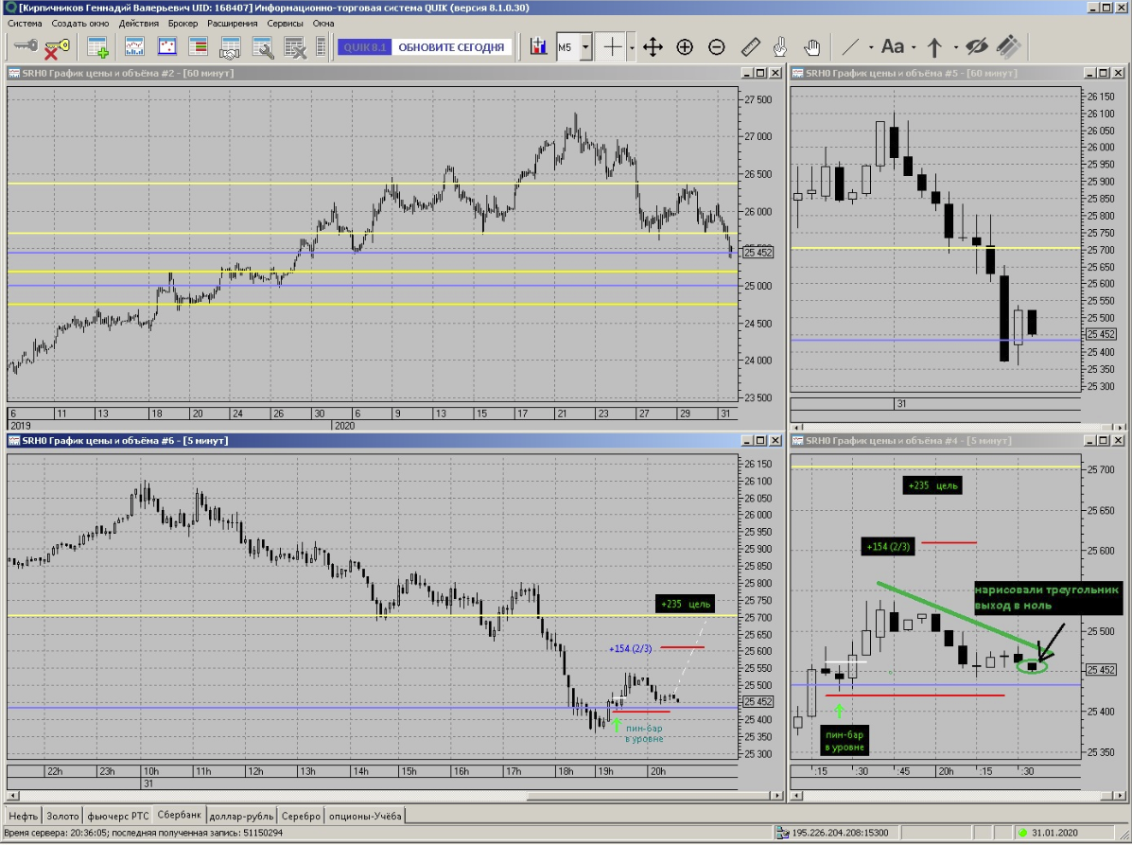Select the open hand pan tool
This screenshot has width=1132, height=845.
812,47
